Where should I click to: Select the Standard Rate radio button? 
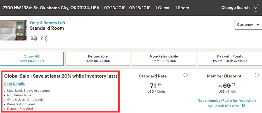coord(185,75)
